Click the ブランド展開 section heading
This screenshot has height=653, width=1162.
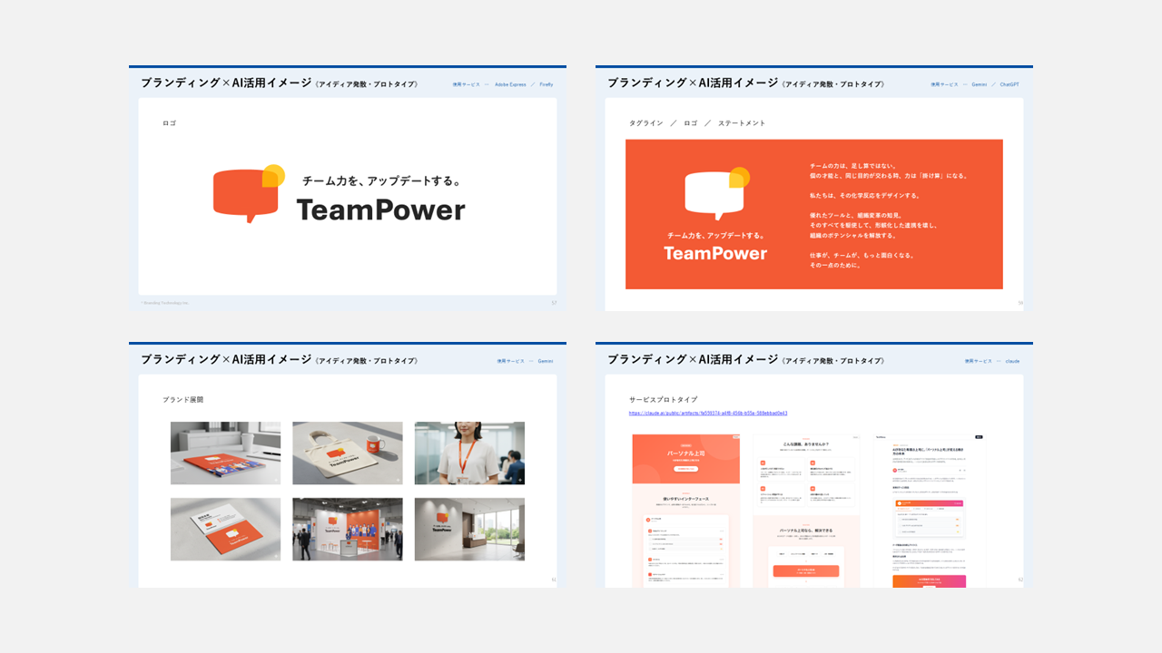[182, 399]
